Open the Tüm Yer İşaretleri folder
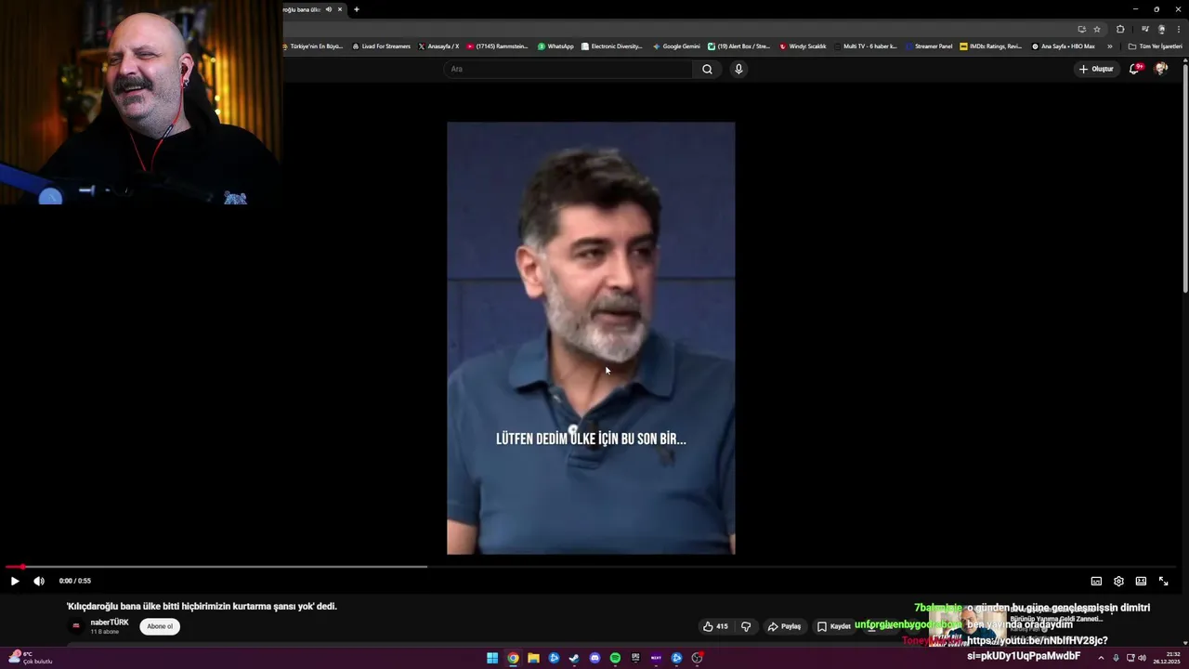This screenshot has height=669, width=1189. coord(1155,46)
